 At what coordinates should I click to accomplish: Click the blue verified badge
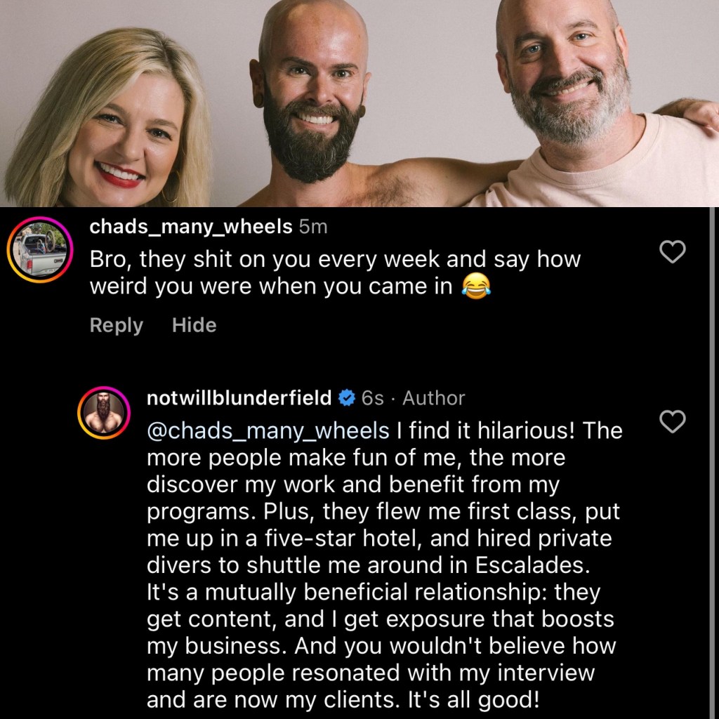[x=346, y=398]
